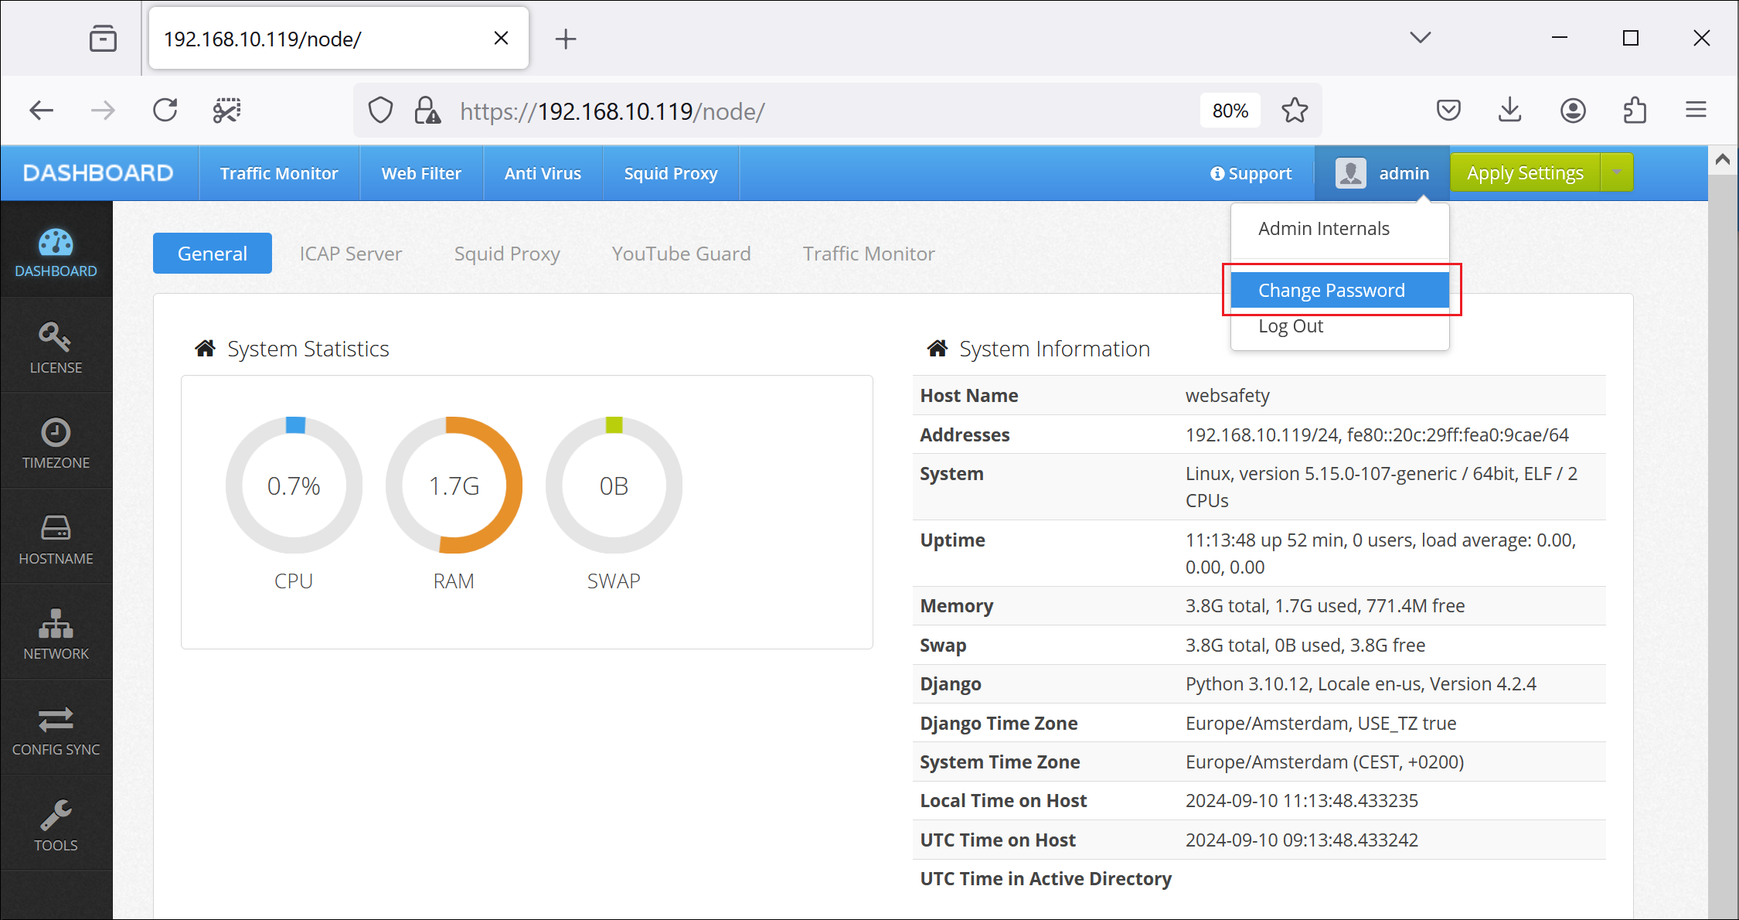This screenshot has height=920, width=1739.
Task: Click the System Statistics home icon
Action: [x=205, y=349]
